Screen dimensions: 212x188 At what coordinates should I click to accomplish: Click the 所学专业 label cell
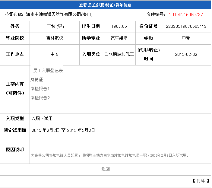[91, 38]
